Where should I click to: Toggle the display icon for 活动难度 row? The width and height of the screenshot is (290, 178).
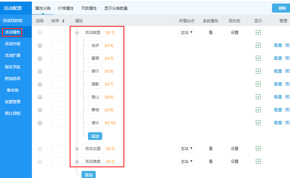click(258, 162)
